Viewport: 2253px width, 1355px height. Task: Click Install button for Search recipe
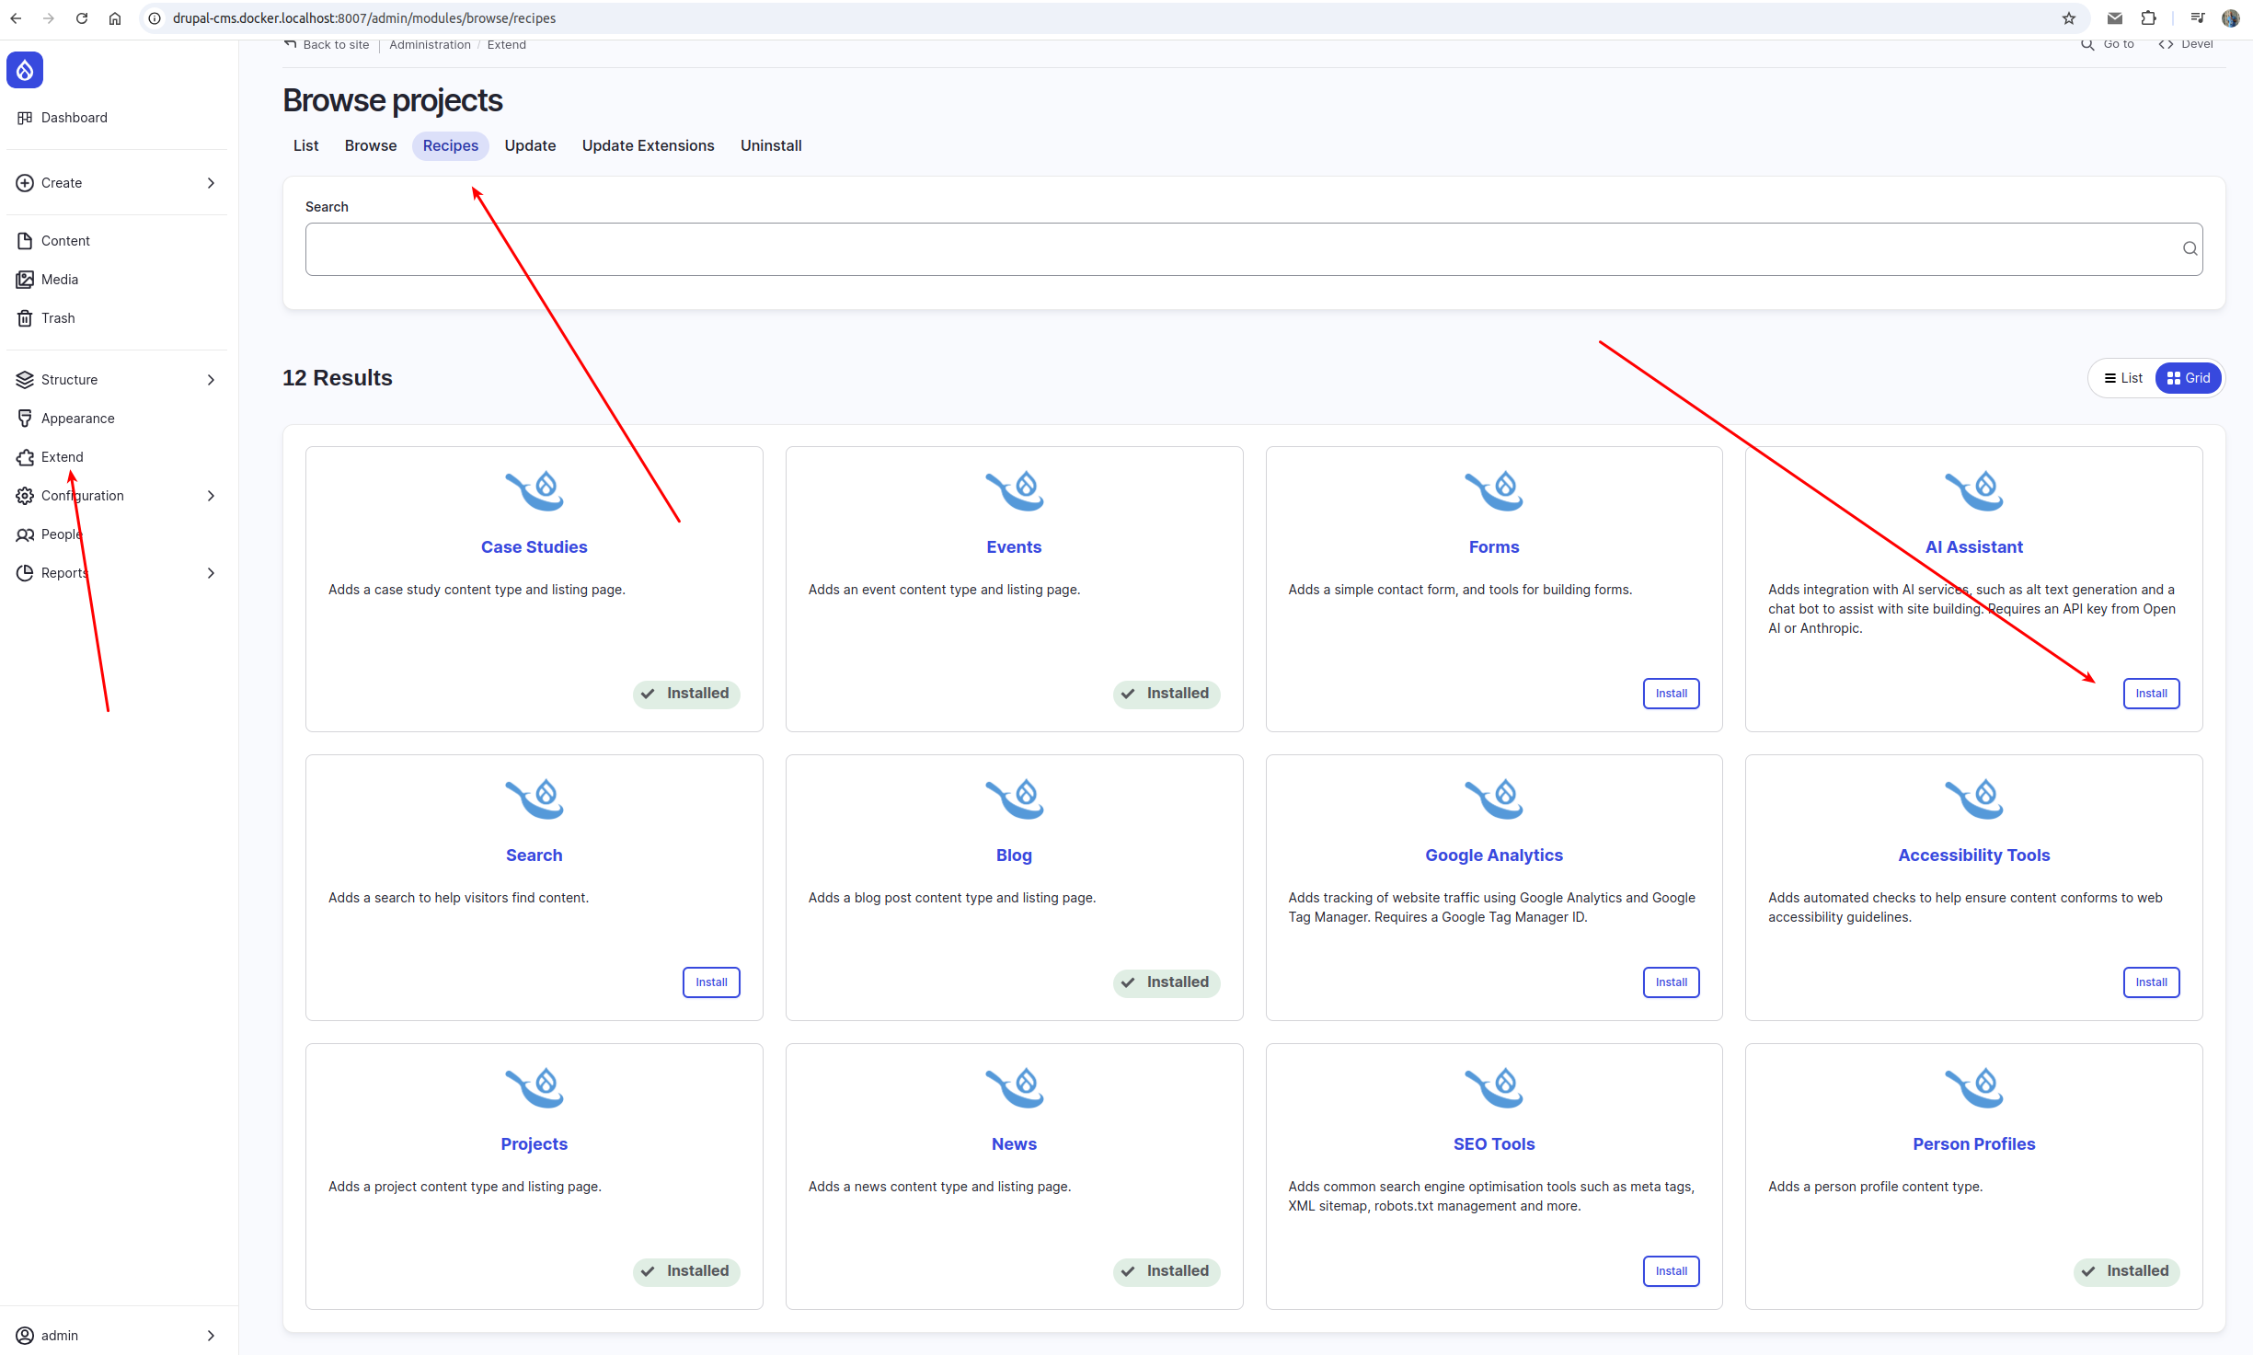[709, 982]
